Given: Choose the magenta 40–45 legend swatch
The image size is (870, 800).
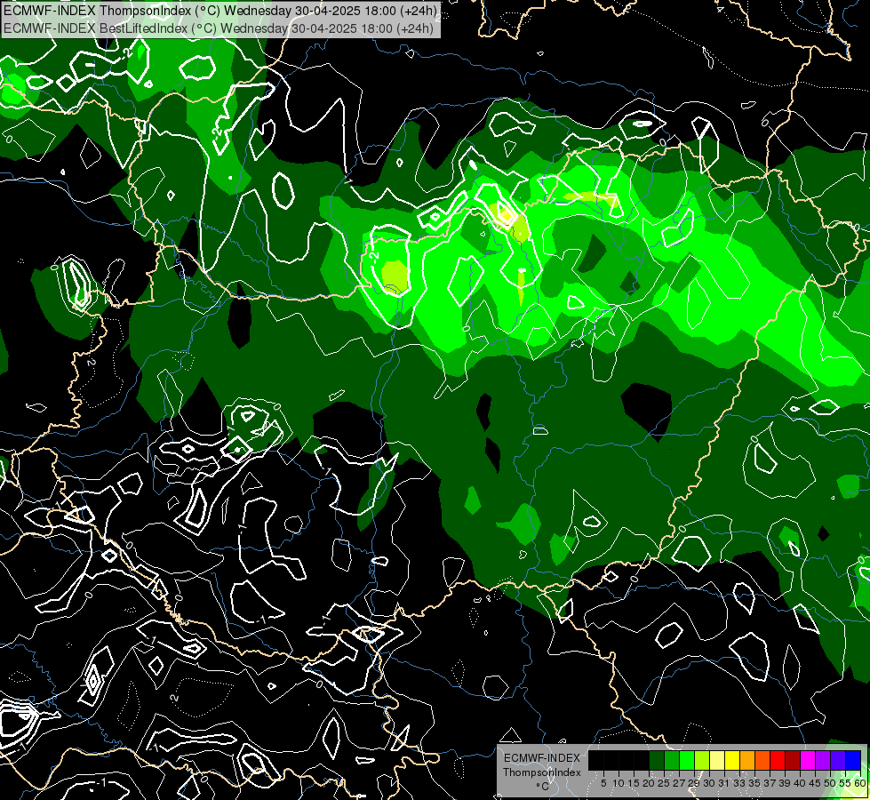Looking at the screenshot, I should (808, 760).
